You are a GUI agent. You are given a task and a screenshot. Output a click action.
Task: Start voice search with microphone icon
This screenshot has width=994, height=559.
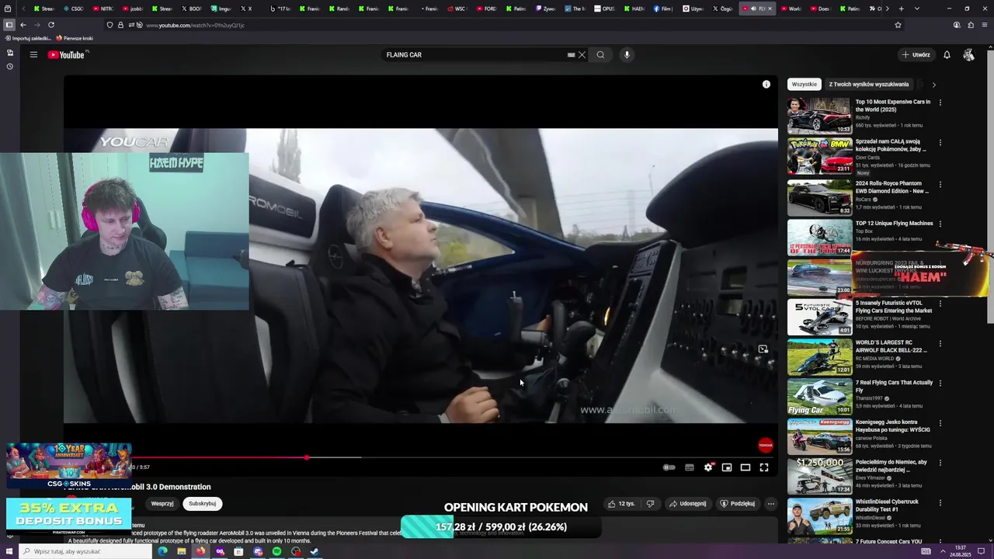click(x=627, y=55)
